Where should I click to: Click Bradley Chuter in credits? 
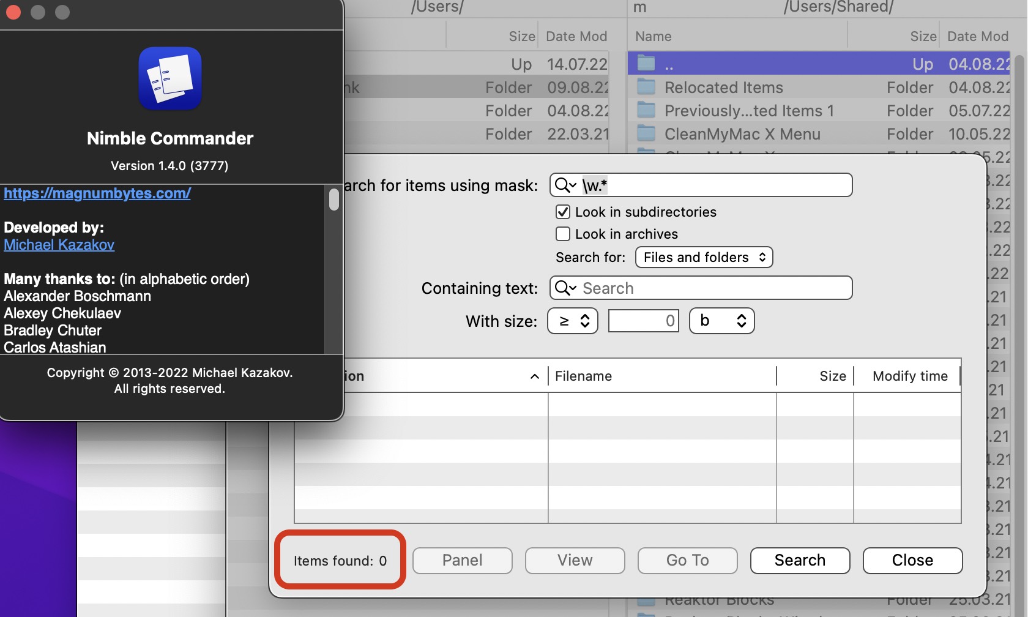53,331
